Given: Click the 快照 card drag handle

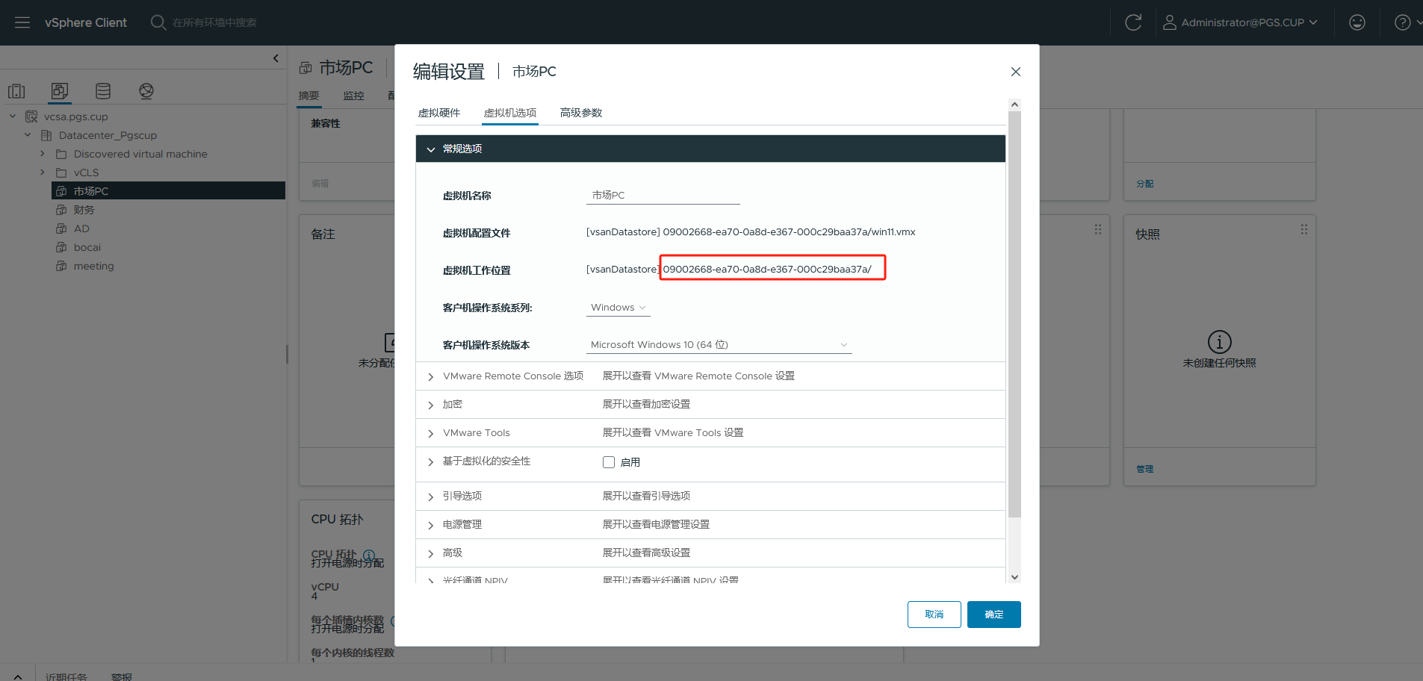Looking at the screenshot, I should 1303,230.
